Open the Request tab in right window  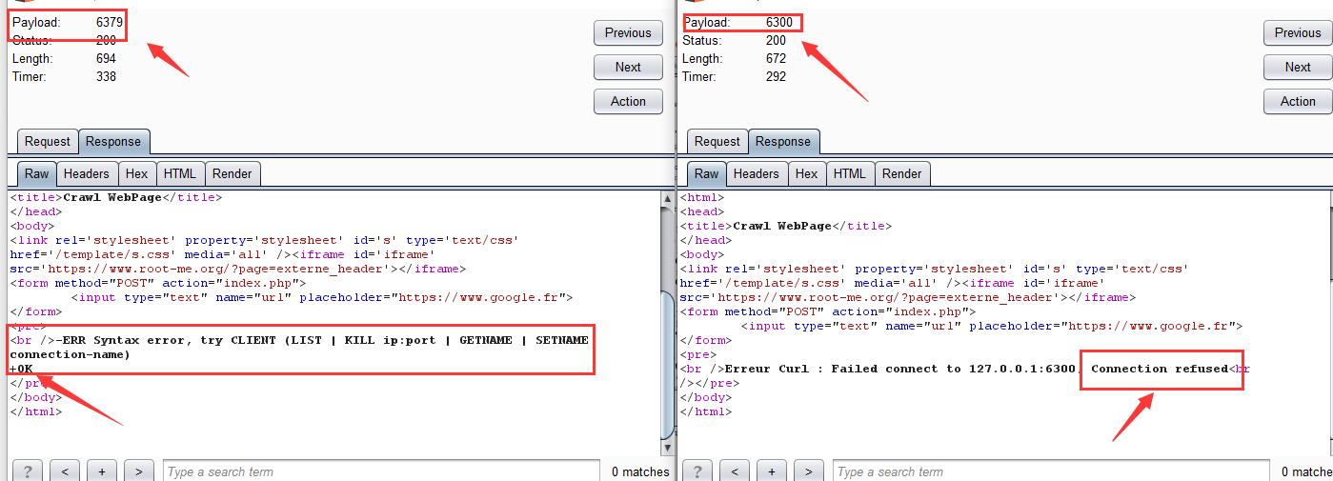[717, 141]
